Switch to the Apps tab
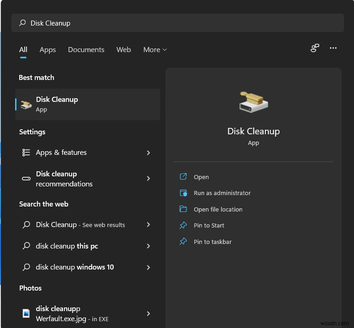Viewport: 354px width, 328px height. pos(48,50)
